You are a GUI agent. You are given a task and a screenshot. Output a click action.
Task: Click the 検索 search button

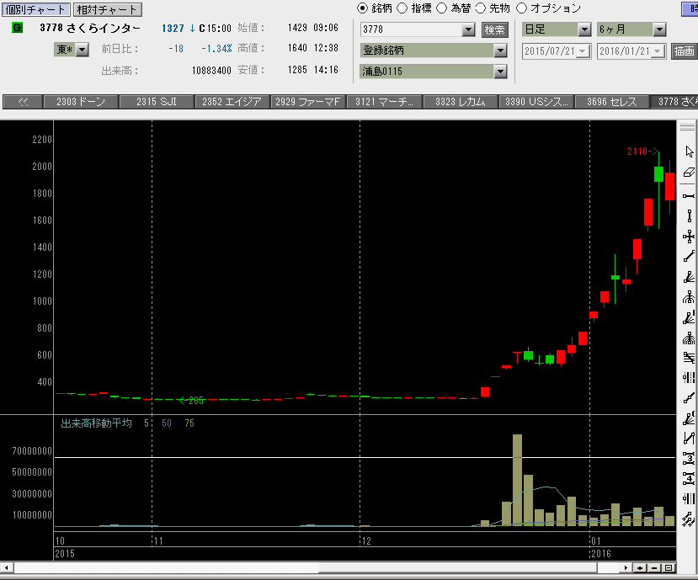click(494, 29)
